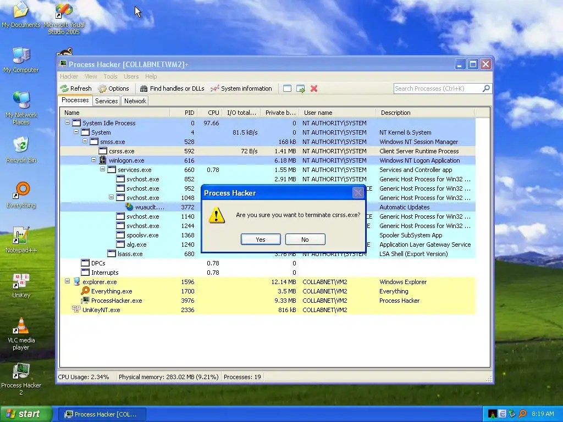Select My Network Places desktop icon

(21, 108)
